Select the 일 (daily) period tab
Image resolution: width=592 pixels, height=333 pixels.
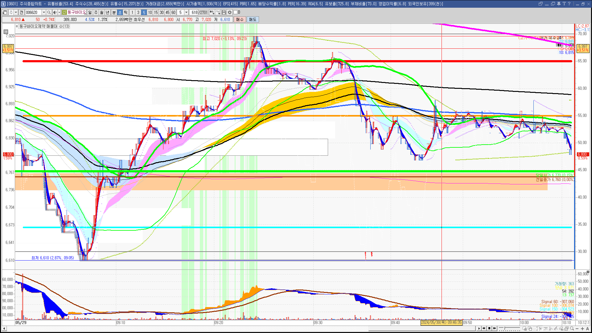90,12
